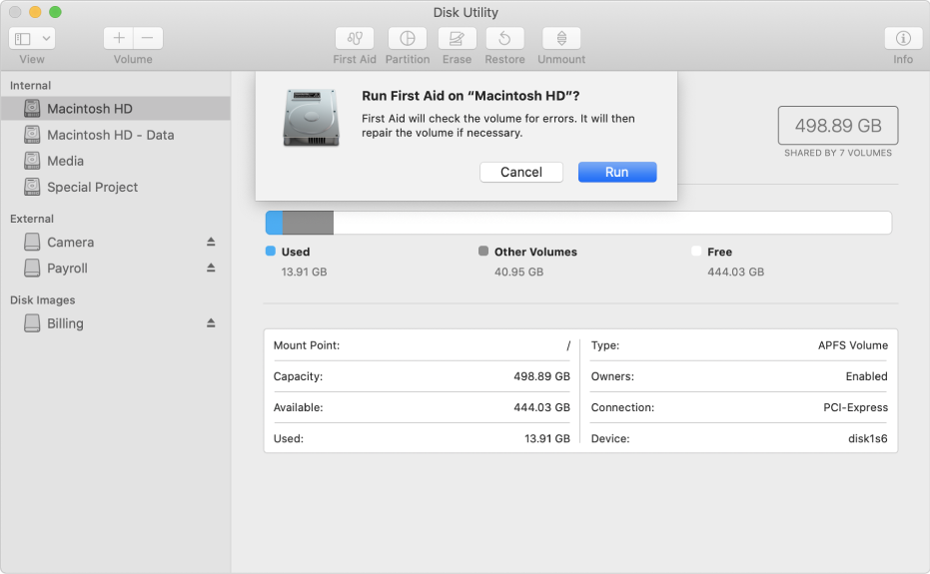Click the hard drive image in dialog
This screenshot has width=930, height=574.
pos(311,118)
